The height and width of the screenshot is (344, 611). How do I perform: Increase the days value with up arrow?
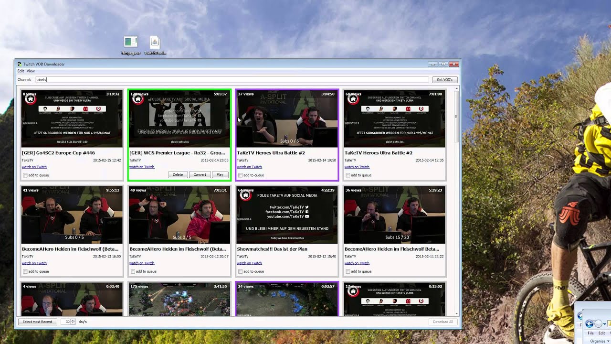click(73, 320)
